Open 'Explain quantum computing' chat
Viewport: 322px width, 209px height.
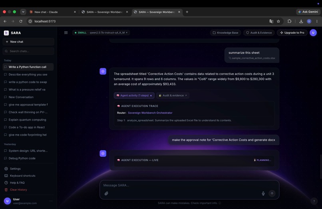[x=28, y=120]
